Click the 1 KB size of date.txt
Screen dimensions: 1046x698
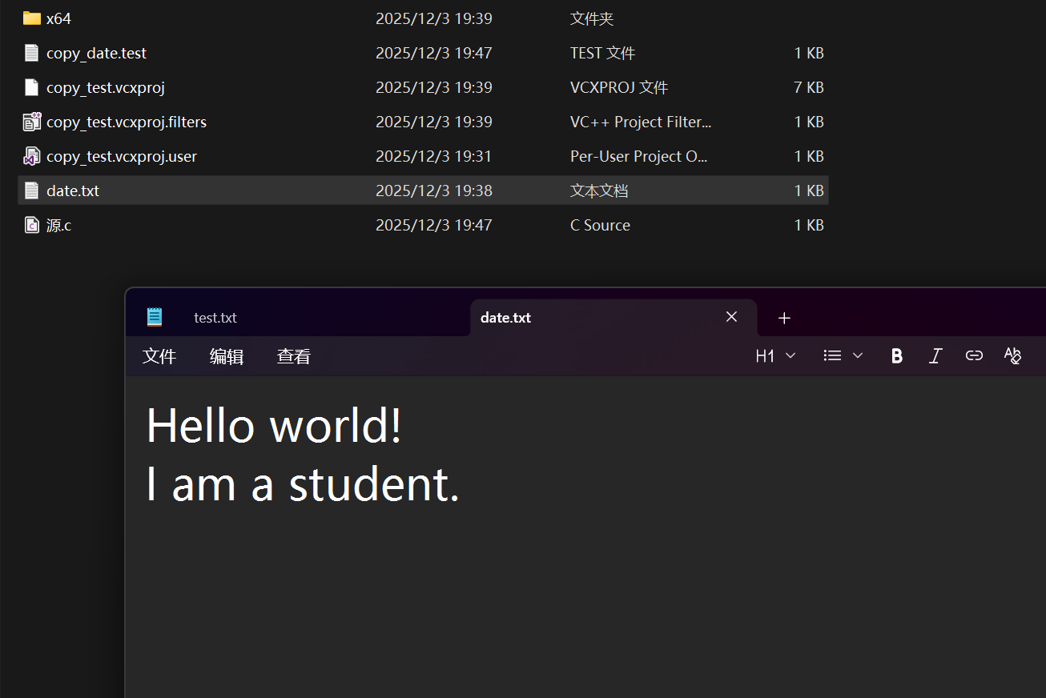coord(809,191)
